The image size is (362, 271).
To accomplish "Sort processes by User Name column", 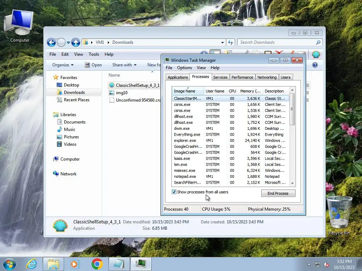I will pos(215,91).
